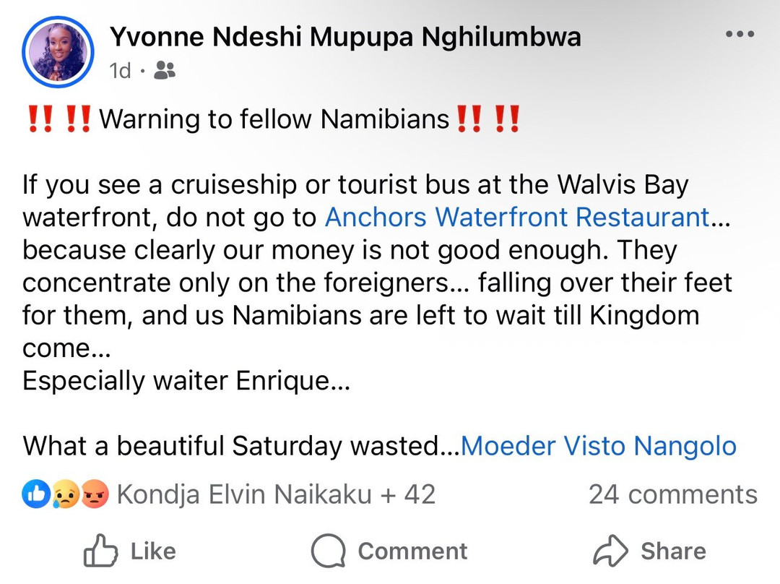Open the Anchors Waterfront Restaurant page link
Screen dimensions: 780x584
517,217
